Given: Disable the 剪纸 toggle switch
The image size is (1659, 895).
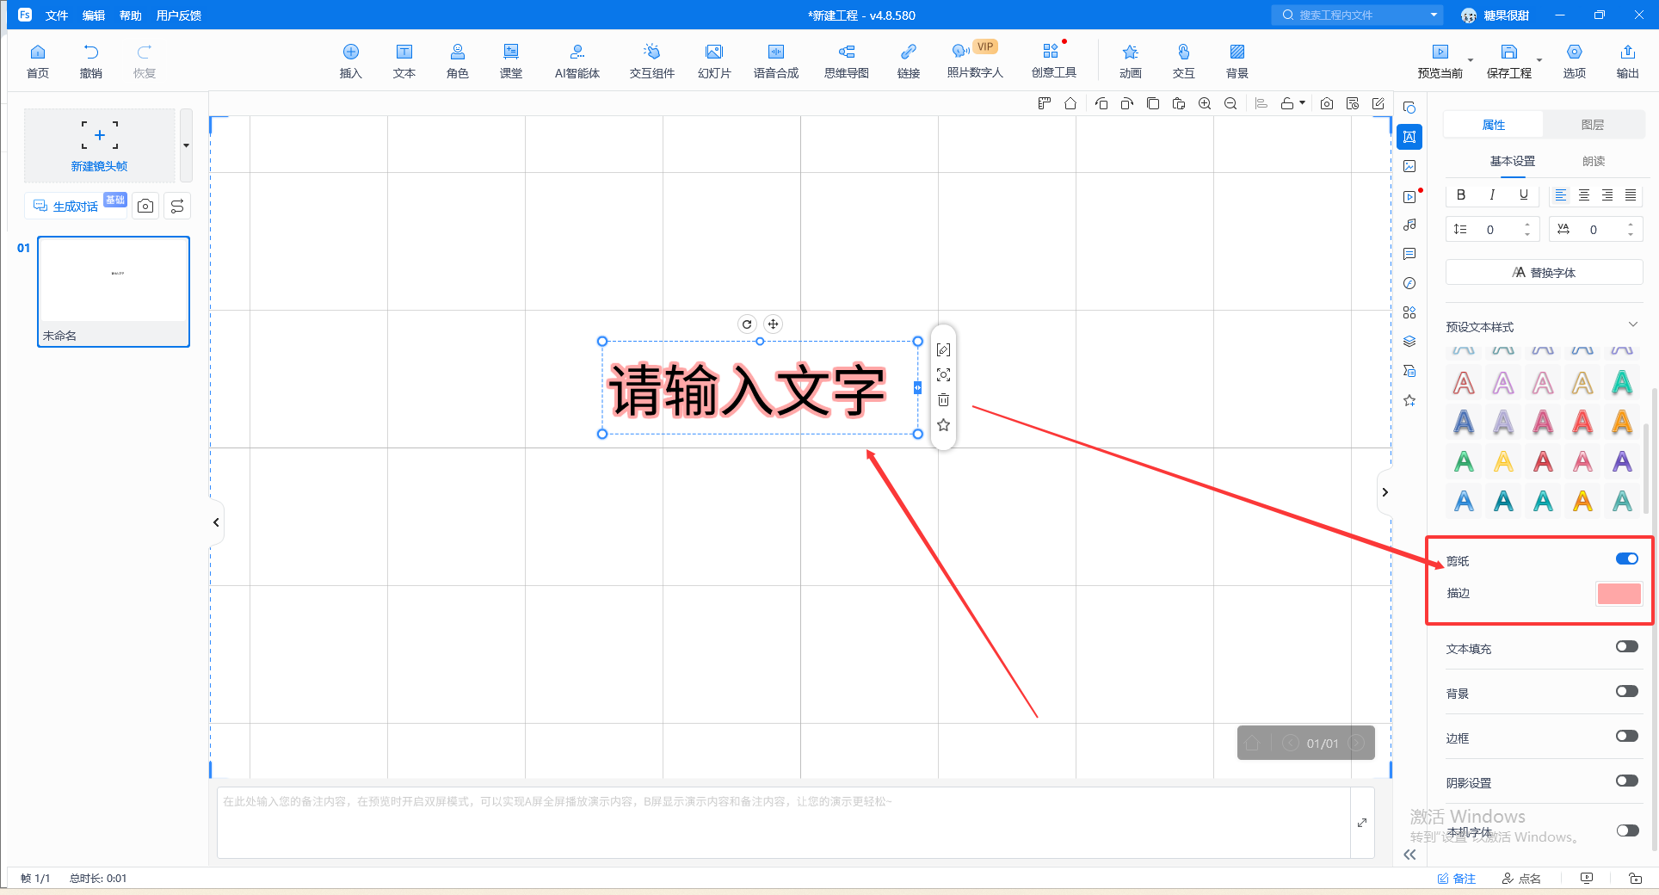Looking at the screenshot, I should 1626,559.
